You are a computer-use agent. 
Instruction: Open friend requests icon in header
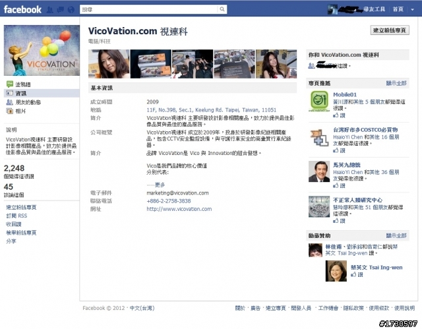[50, 10]
